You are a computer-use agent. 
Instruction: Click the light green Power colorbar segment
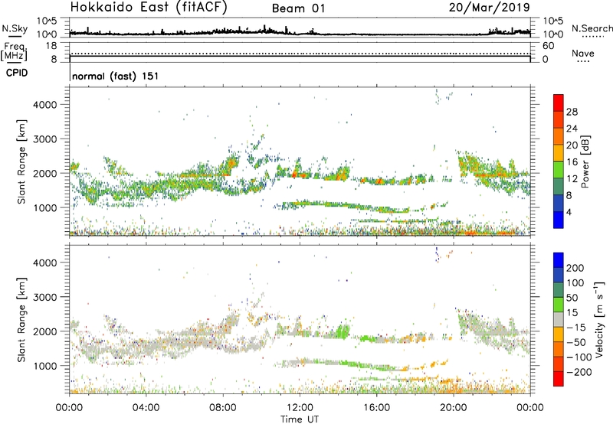click(x=559, y=169)
